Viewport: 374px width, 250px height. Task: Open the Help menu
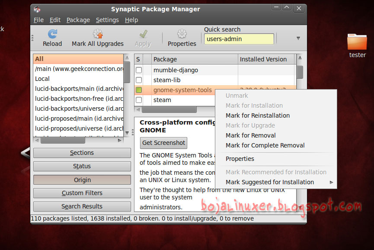131,20
